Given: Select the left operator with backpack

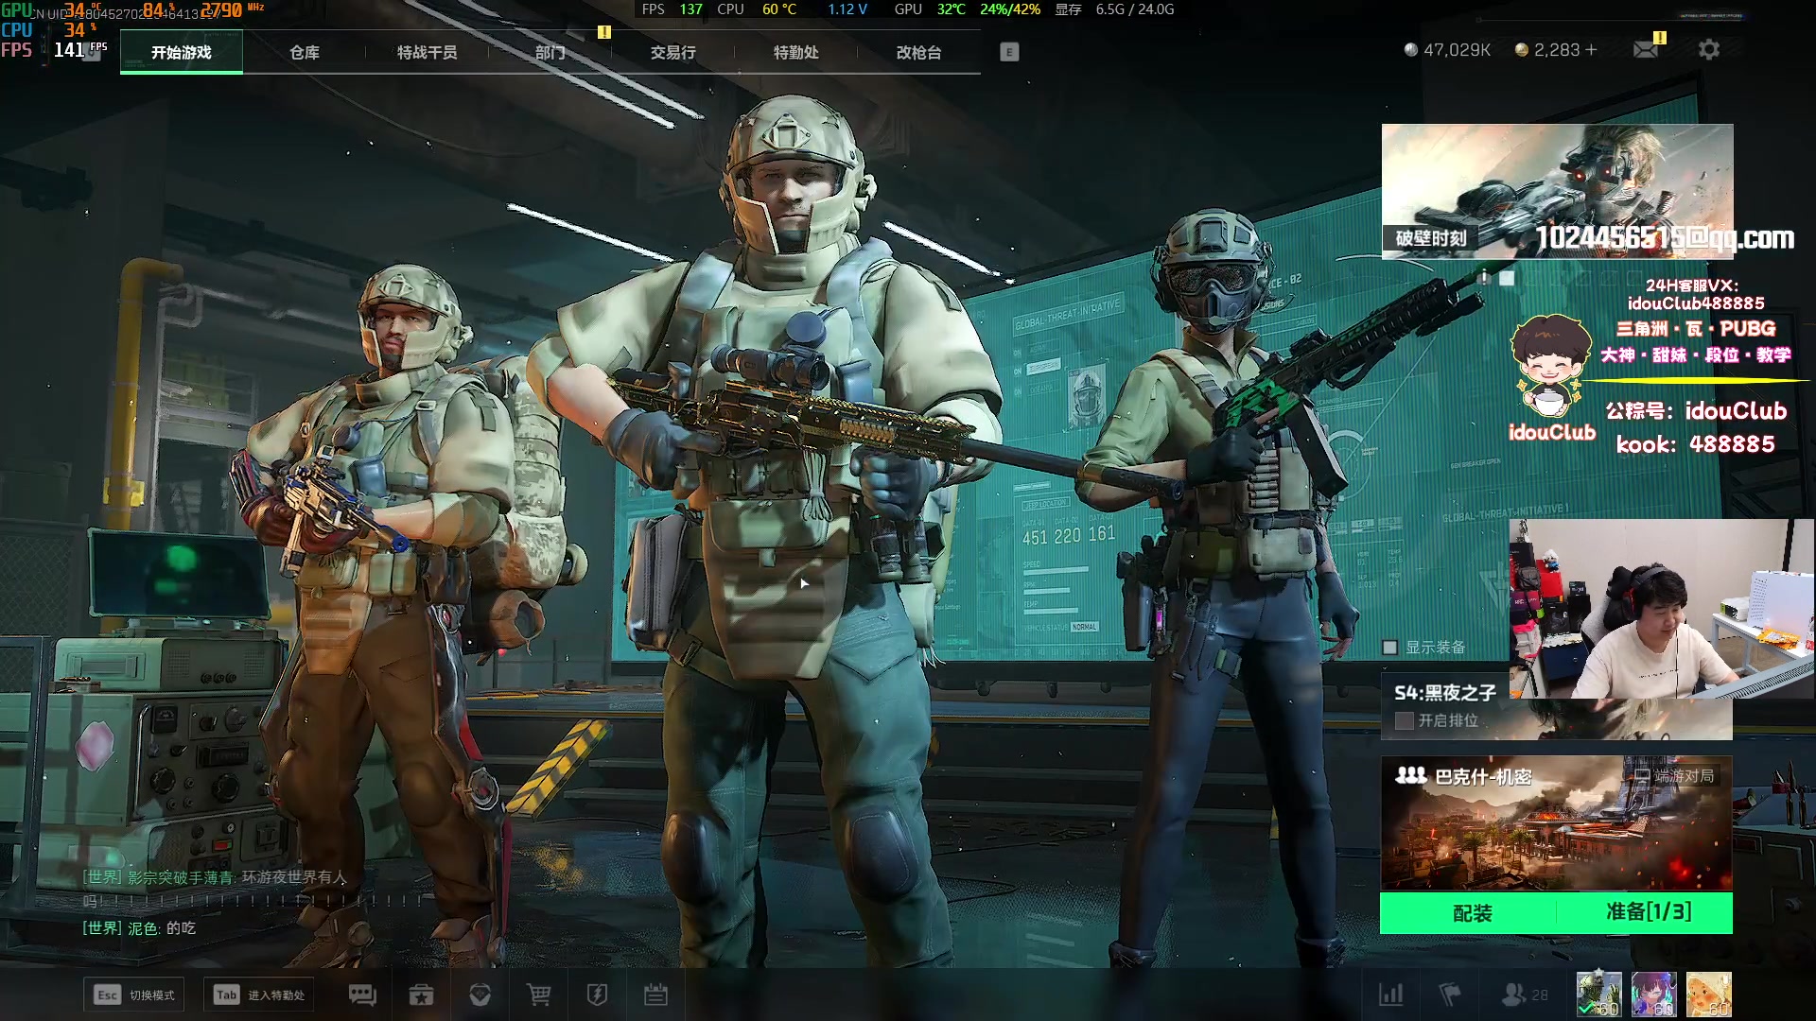Looking at the screenshot, I should click(397, 605).
